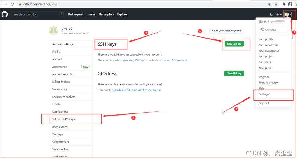Click the xcs-x2 profile avatar image
Screen dimensions: 297x159
click(x=54, y=31)
